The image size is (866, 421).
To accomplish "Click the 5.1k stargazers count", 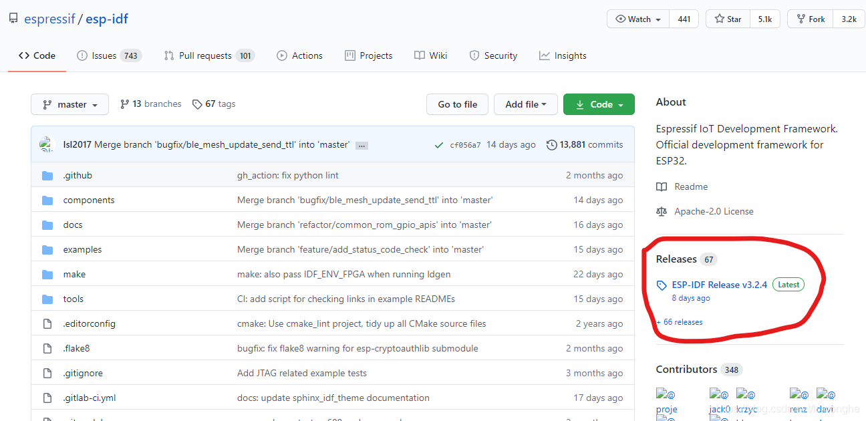I will click(x=764, y=19).
